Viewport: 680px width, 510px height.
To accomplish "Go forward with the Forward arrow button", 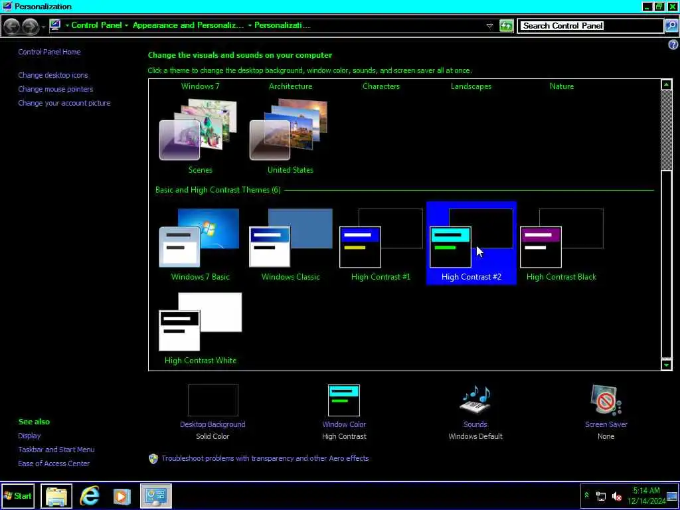I will click(30, 26).
